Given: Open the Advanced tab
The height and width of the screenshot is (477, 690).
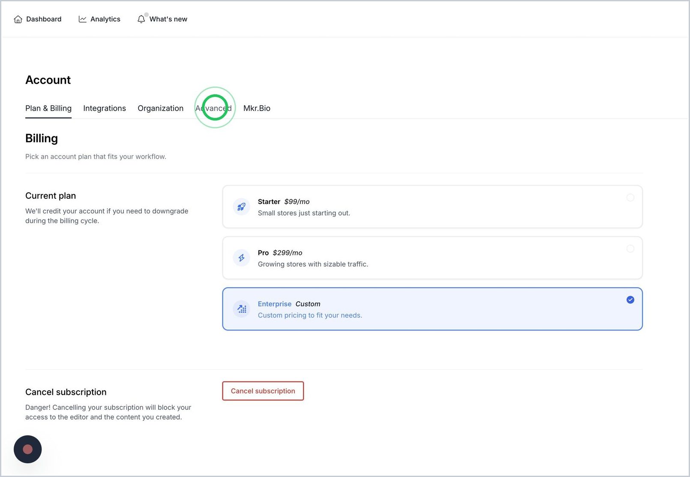Looking at the screenshot, I should click(x=213, y=108).
